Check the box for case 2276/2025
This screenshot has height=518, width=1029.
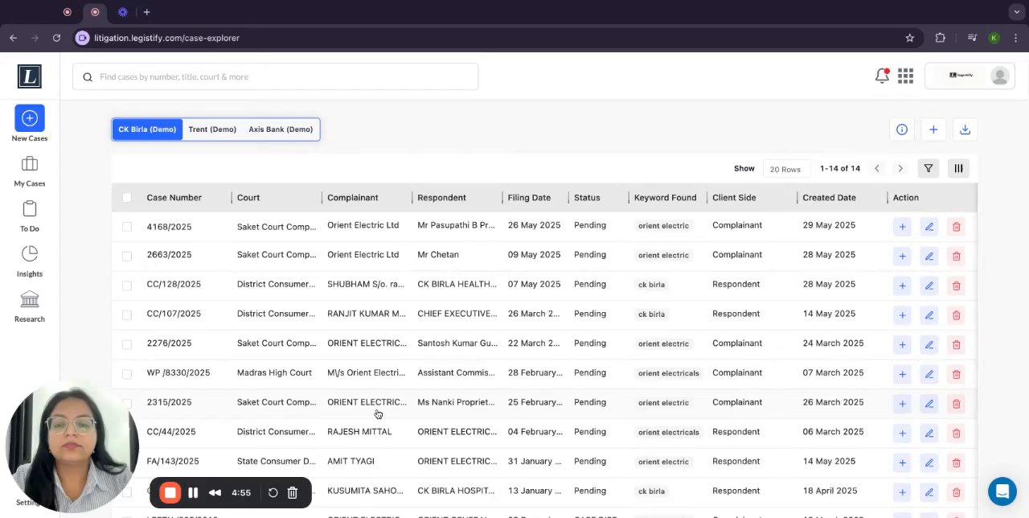127,344
